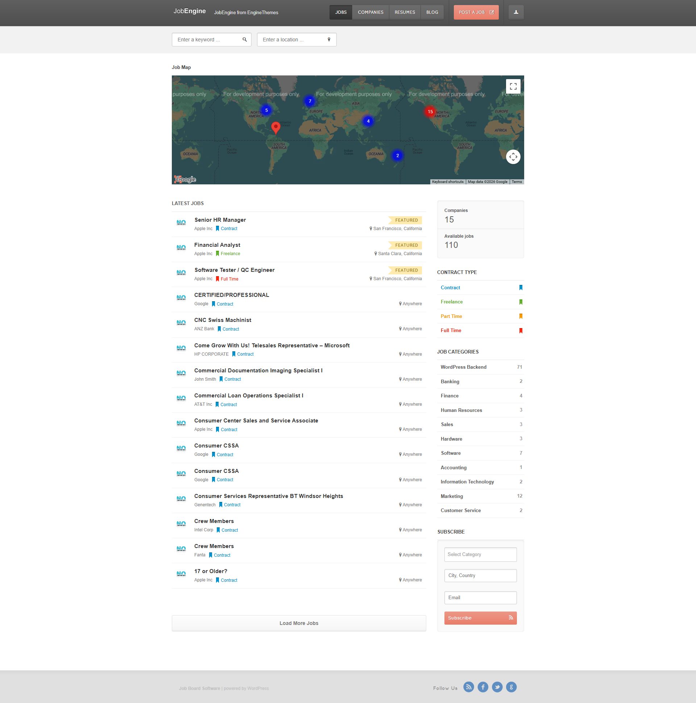Click the Subscribe button
The image size is (696, 703).
tap(480, 618)
